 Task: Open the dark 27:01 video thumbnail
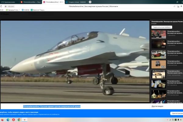coord(159,45)
